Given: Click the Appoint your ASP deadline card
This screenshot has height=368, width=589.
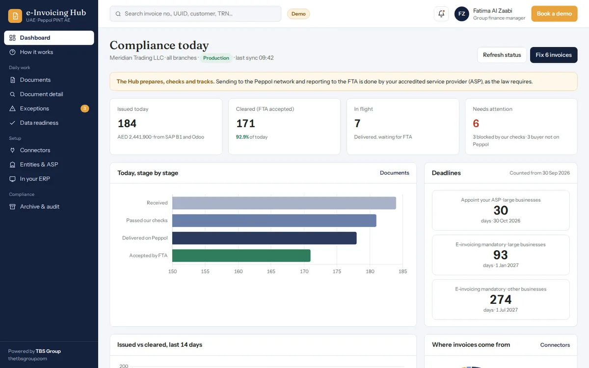Looking at the screenshot, I should (x=501, y=210).
